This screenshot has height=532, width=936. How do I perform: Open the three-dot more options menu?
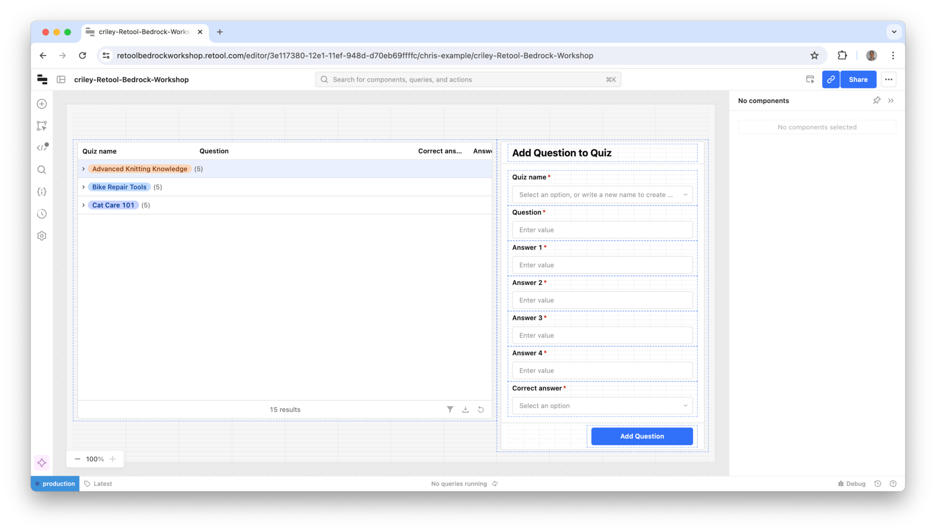click(x=889, y=80)
